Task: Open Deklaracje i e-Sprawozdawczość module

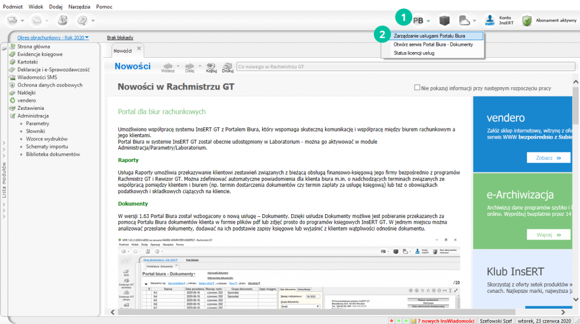Action: pyautogui.click(x=53, y=70)
